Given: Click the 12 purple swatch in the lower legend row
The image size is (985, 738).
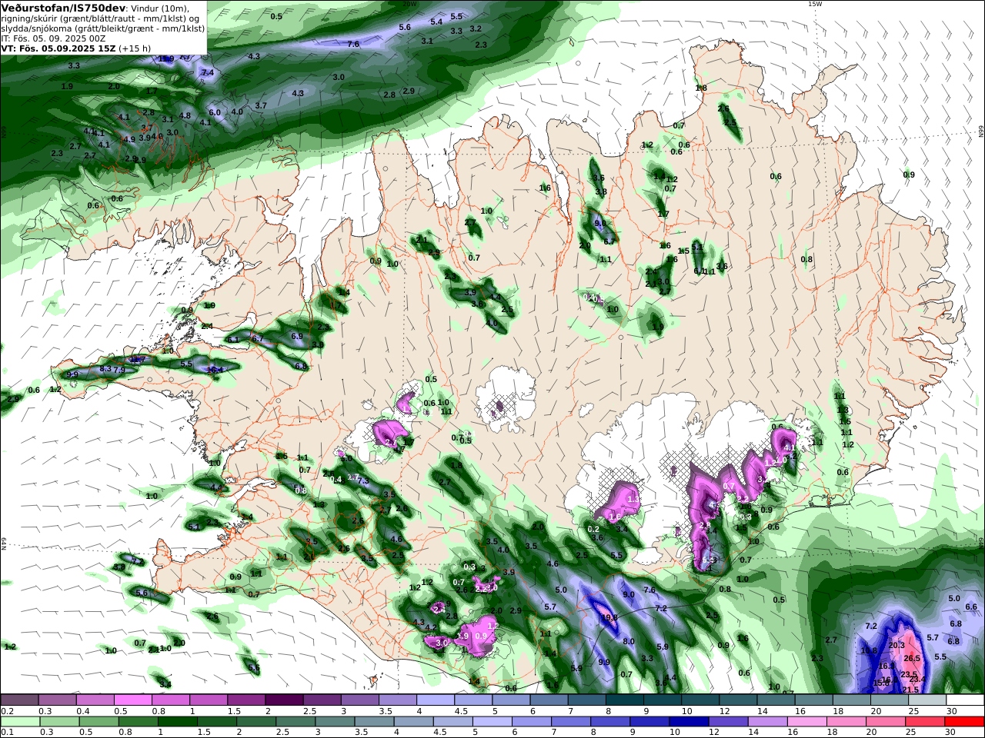Looking at the screenshot, I should (x=727, y=722).
